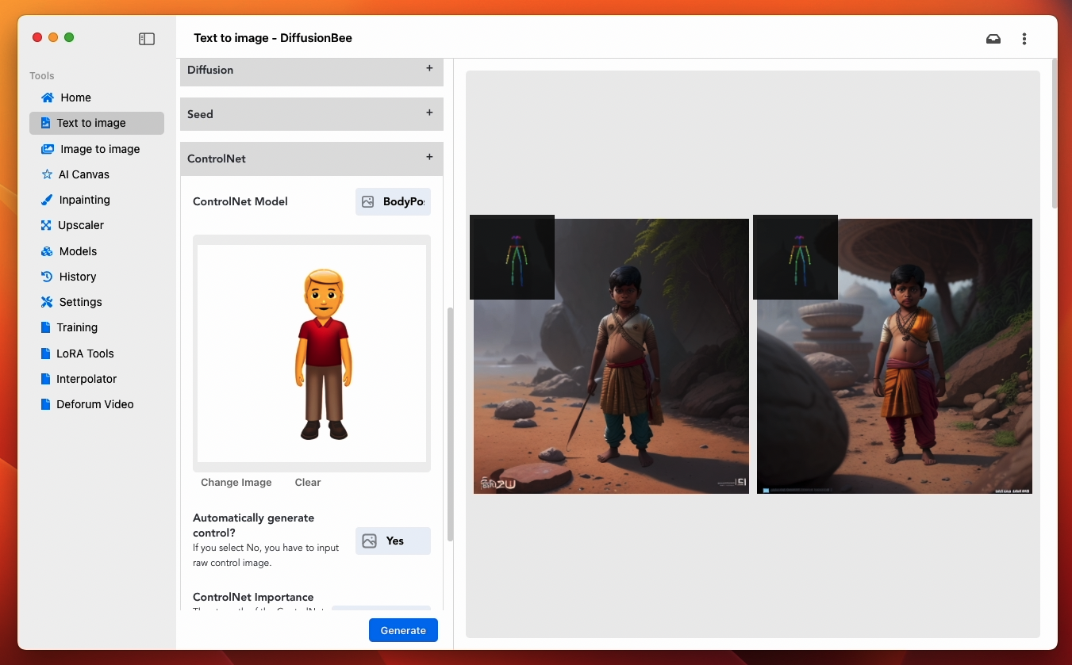Viewport: 1072px width, 665px height.
Task: Toggle the automatically generate control Yes option
Action: coord(393,541)
